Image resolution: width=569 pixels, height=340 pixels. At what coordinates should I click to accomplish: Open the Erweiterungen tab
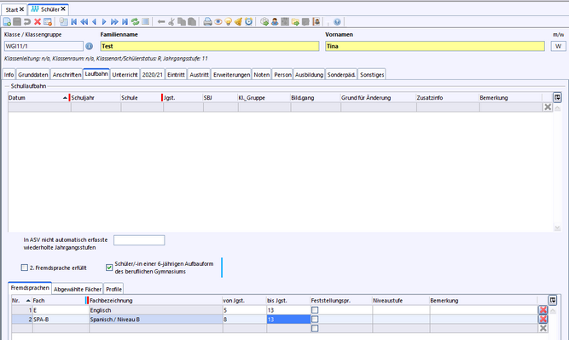[231, 75]
